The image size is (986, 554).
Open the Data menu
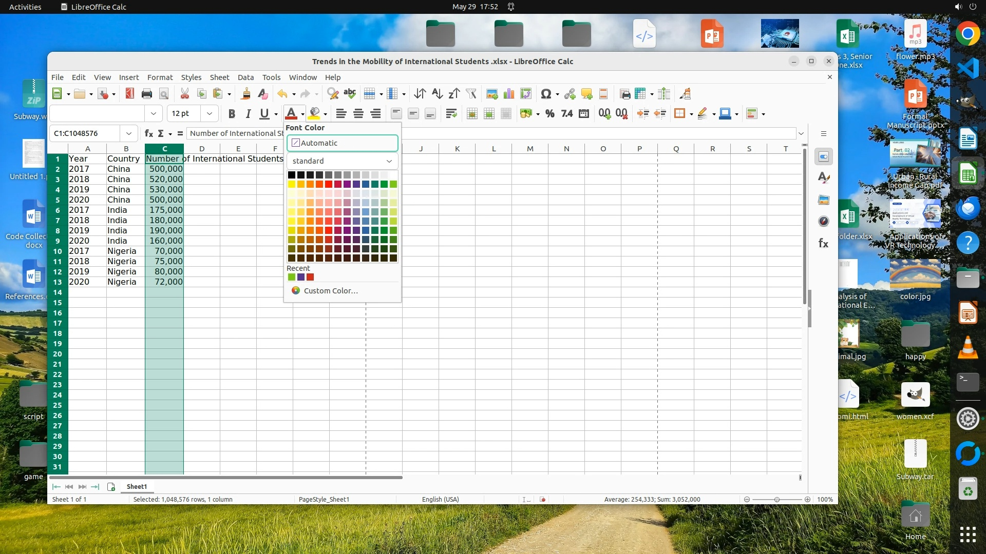click(x=245, y=77)
